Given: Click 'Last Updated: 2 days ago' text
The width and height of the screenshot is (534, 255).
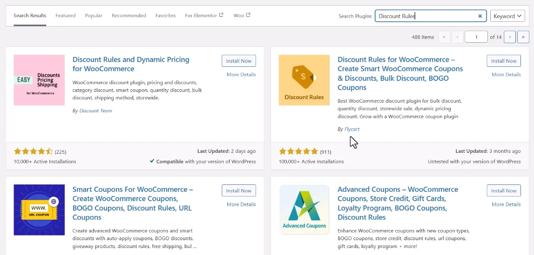Looking at the screenshot, I should tap(226, 151).
